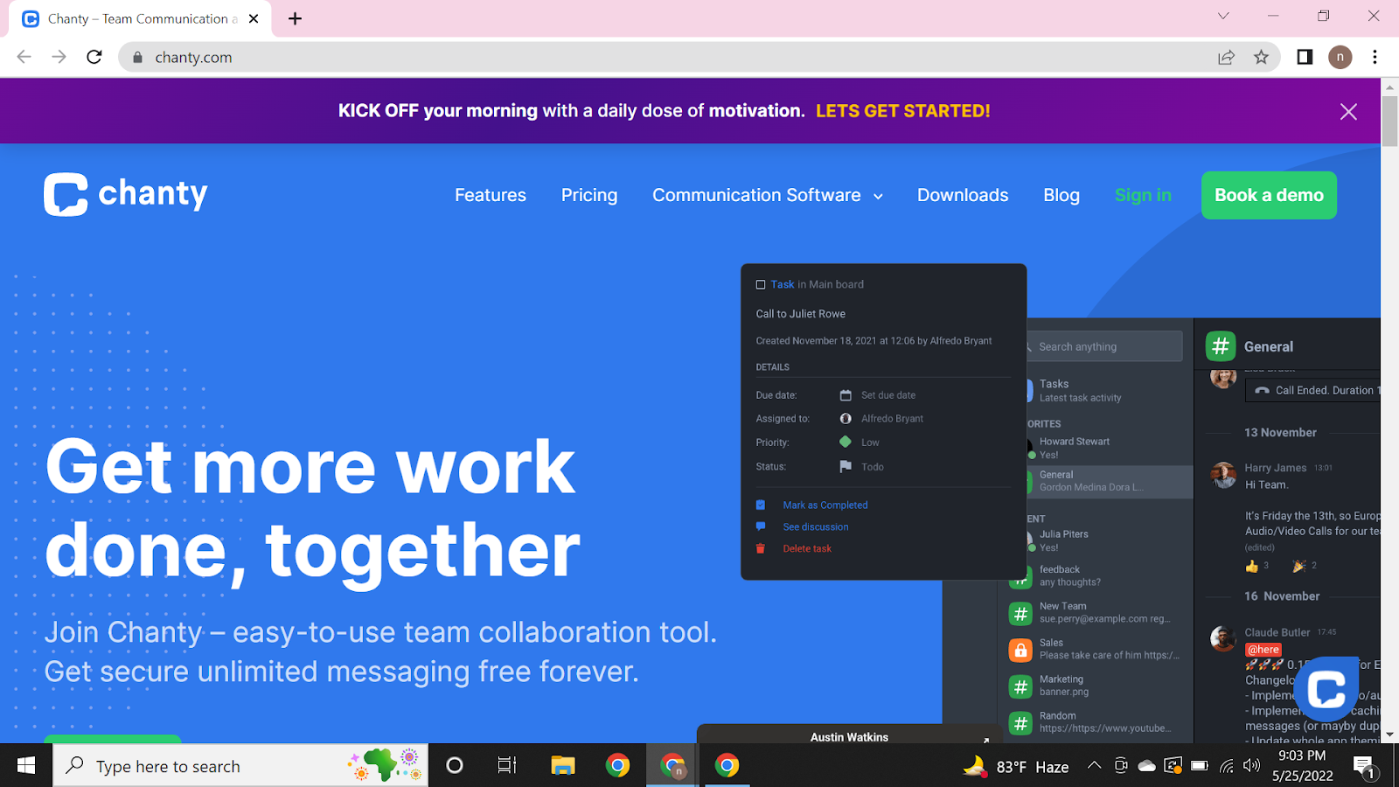This screenshot has height=787, width=1399.
Task: Click the party popper reaction emoji
Action: pos(1299,566)
